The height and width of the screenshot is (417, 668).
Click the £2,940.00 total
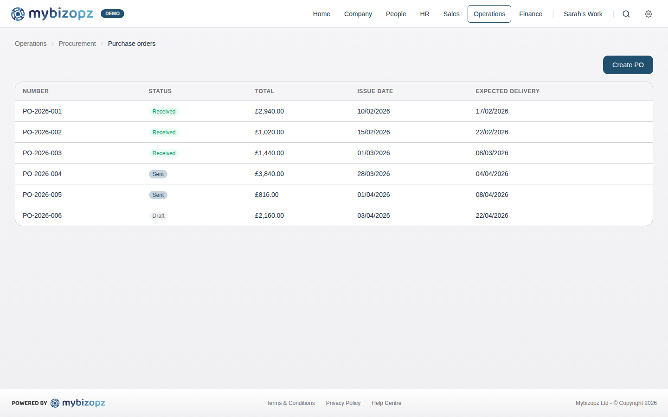(x=270, y=111)
